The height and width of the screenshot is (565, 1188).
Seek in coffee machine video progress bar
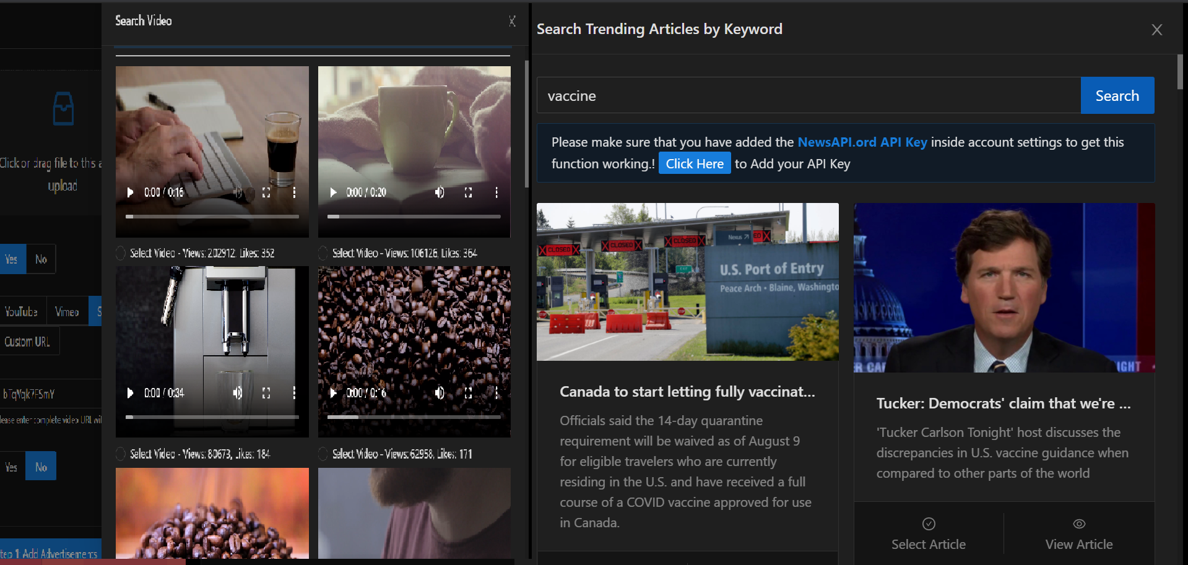pyautogui.click(x=212, y=417)
